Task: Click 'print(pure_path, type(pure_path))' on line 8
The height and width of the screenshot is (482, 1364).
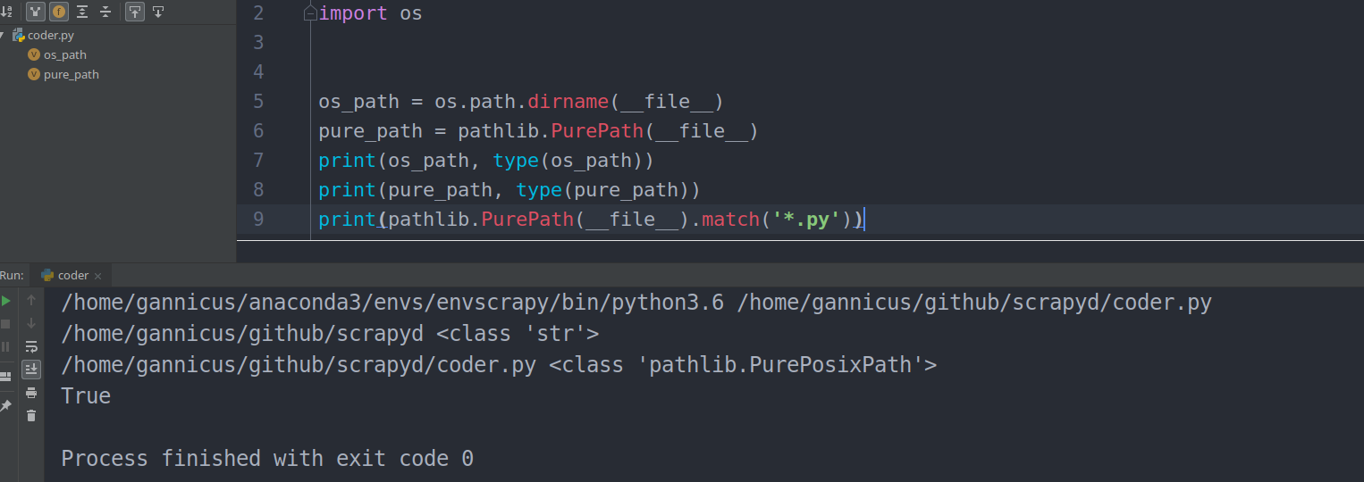Action: tap(509, 190)
